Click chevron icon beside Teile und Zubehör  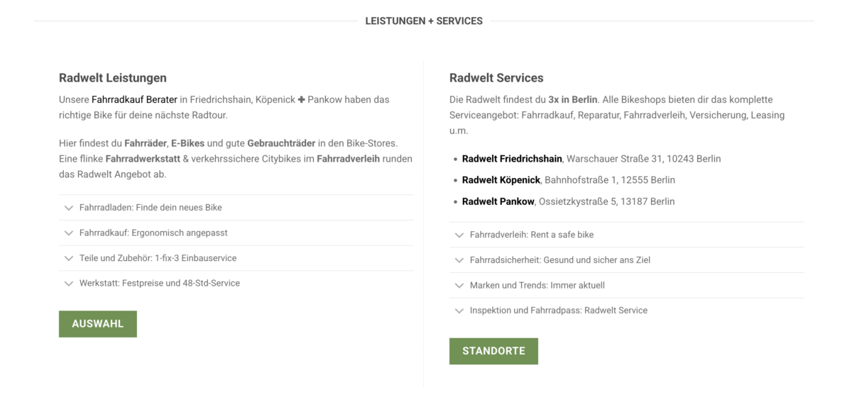pyautogui.click(x=69, y=258)
